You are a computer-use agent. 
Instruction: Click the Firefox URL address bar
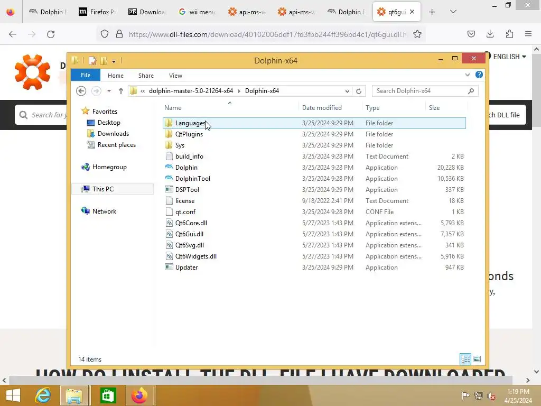[x=268, y=34]
